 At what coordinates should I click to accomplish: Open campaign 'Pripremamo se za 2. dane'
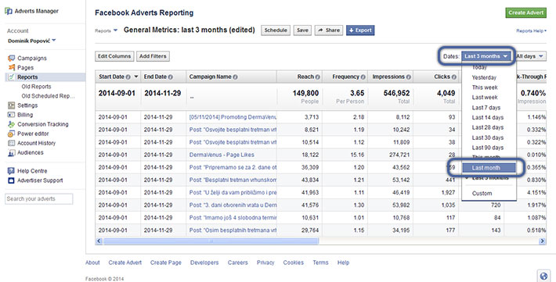pos(233,167)
